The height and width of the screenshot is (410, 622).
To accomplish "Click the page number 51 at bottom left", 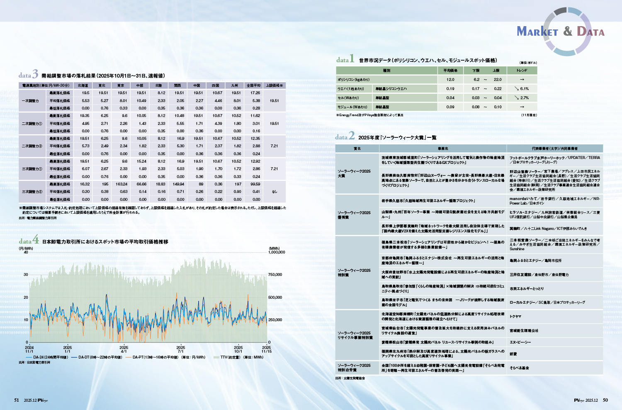I will pyautogui.click(x=17, y=400).
